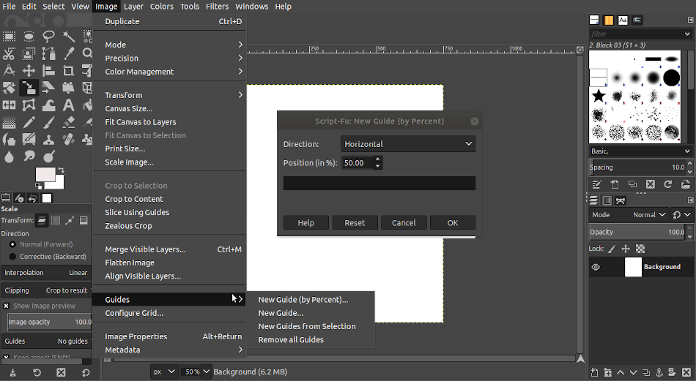
Task: Delete the layer using bottom-right X icon
Action: (686, 372)
